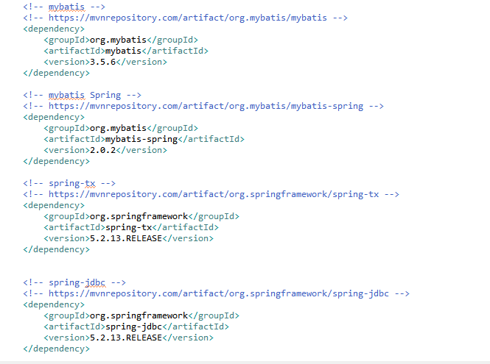Image resolution: width=490 pixels, height=364 pixels.
Task: Click the version line below spring-jdbc artifactId
Action: pos(129,338)
